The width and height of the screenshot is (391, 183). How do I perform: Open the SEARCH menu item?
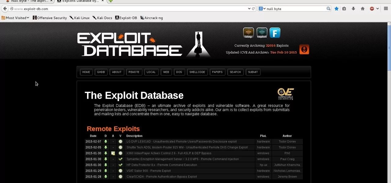[x=235, y=72]
